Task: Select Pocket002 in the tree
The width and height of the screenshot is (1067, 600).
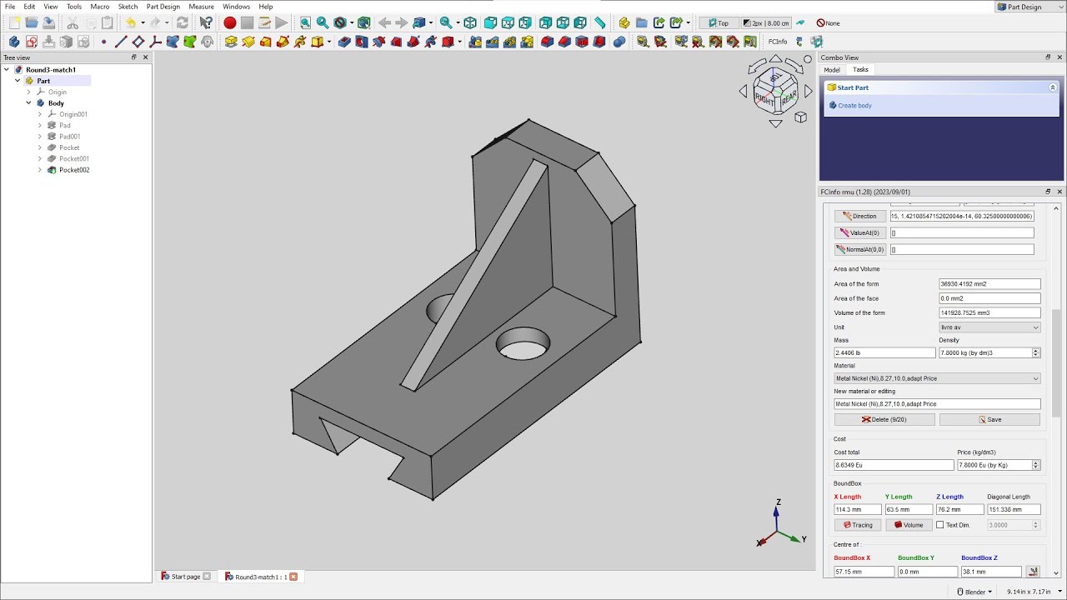Action: coord(73,170)
